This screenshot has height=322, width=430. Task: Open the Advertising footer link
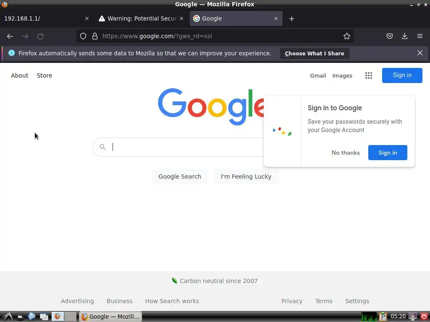coord(77,301)
